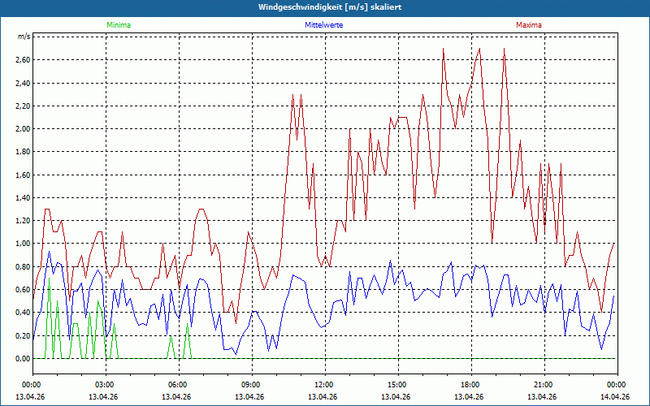The height and width of the screenshot is (406, 650).
Task: Click the 1,40 y-axis tick label
Action: click(22, 198)
